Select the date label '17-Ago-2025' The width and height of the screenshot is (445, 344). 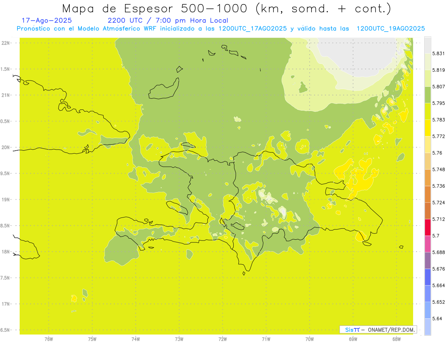tap(46, 20)
